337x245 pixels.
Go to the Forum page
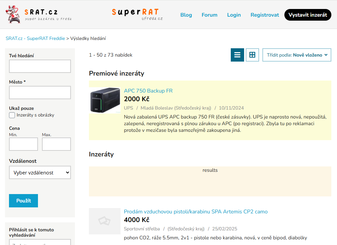pyautogui.click(x=209, y=15)
